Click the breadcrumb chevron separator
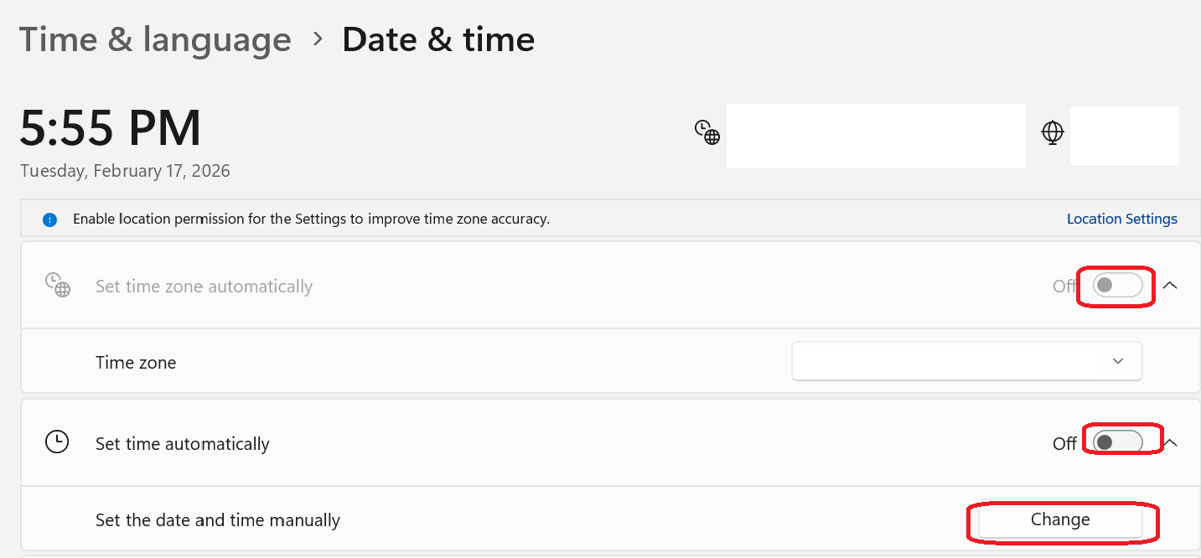The height and width of the screenshot is (558, 1201). tap(318, 39)
